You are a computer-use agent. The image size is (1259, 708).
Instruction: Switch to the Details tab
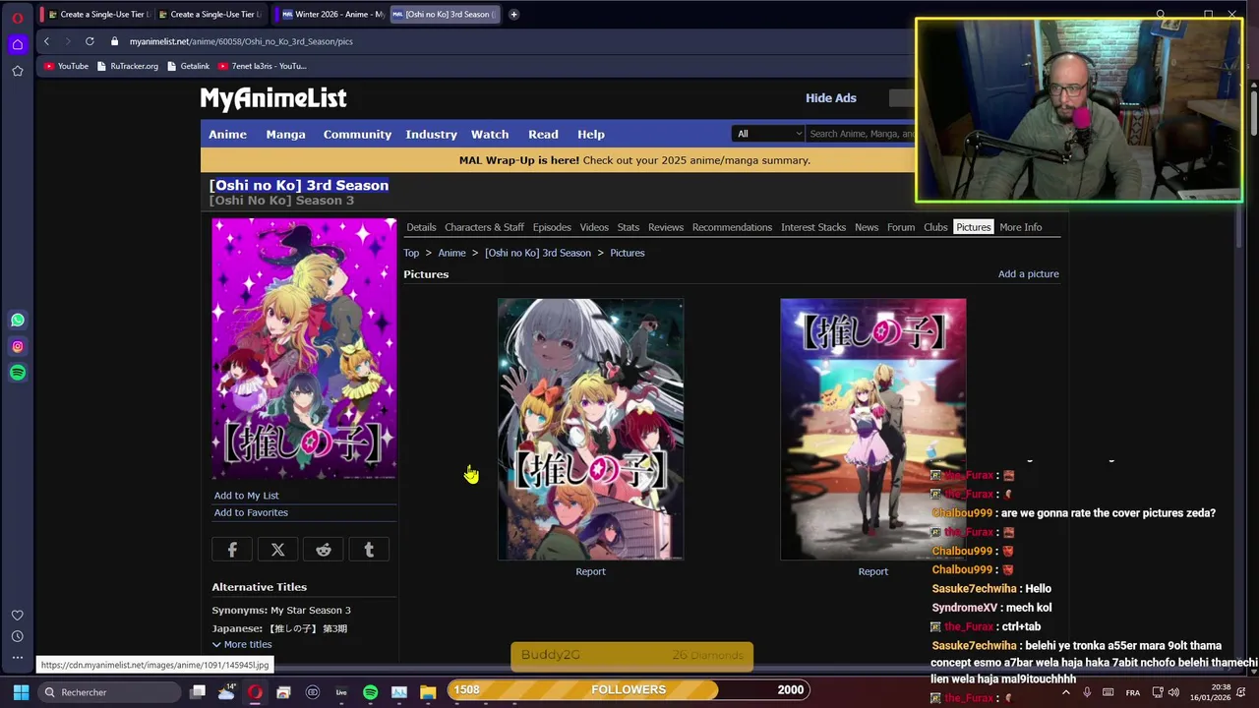421,227
